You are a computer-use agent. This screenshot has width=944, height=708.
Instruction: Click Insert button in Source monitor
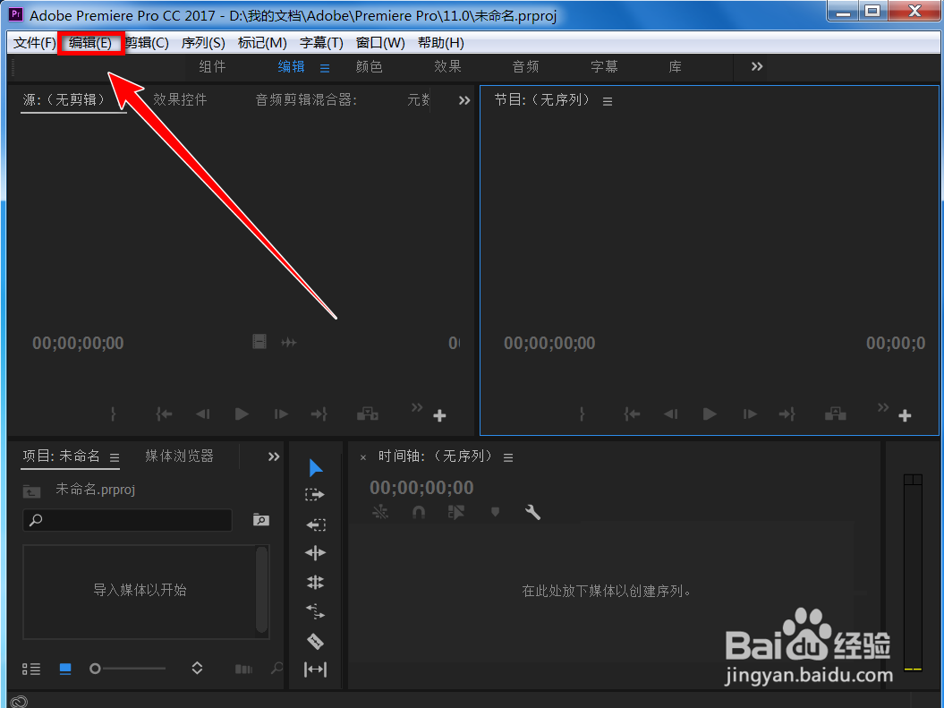pos(368,414)
